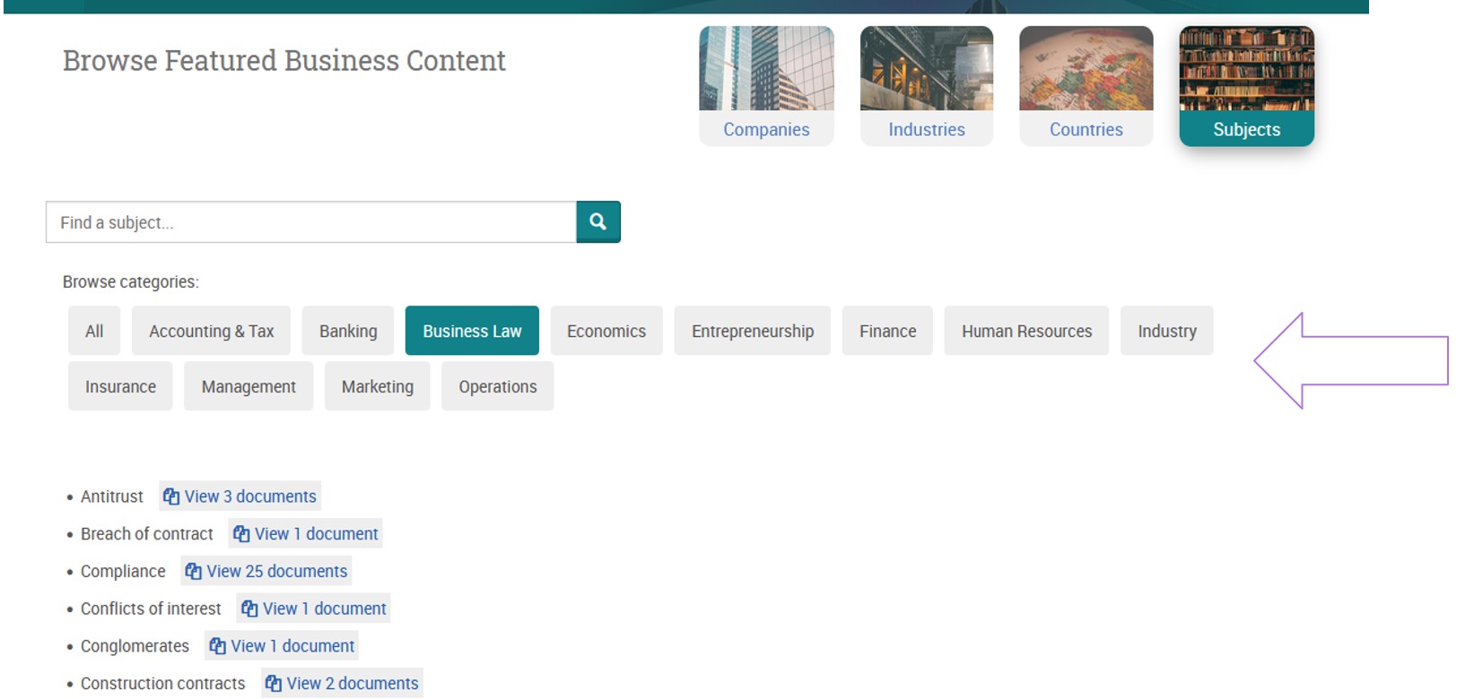This screenshot has height=699, width=1474.
Task: Select the Insurance category
Action: tap(120, 386)
